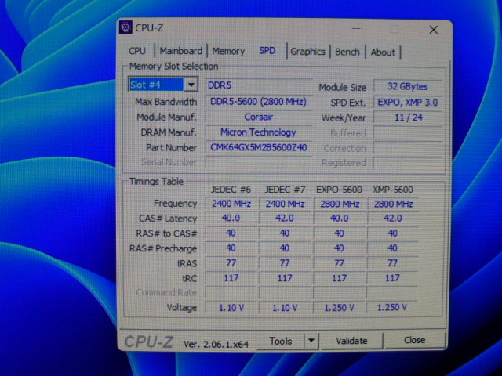This screenshot has height=376, width=502.
Task: Click the empty Serial Number field
Action: [258, 162]
